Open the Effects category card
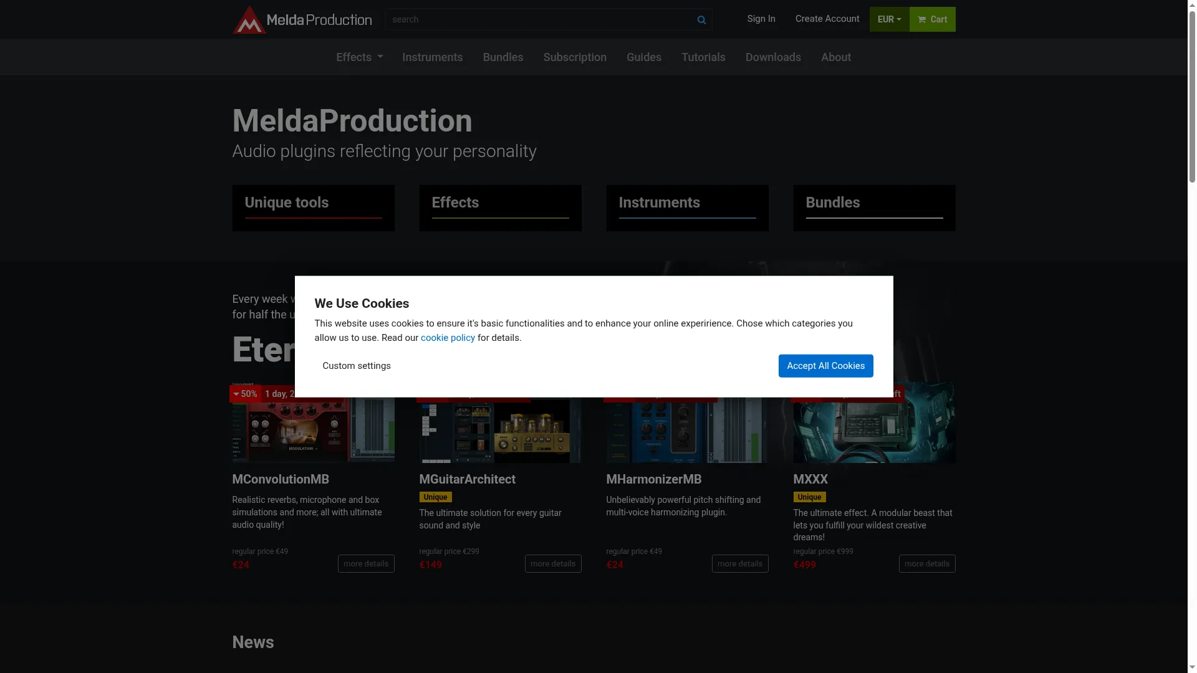Screen dimensions: 1197x673 point(500,208)
